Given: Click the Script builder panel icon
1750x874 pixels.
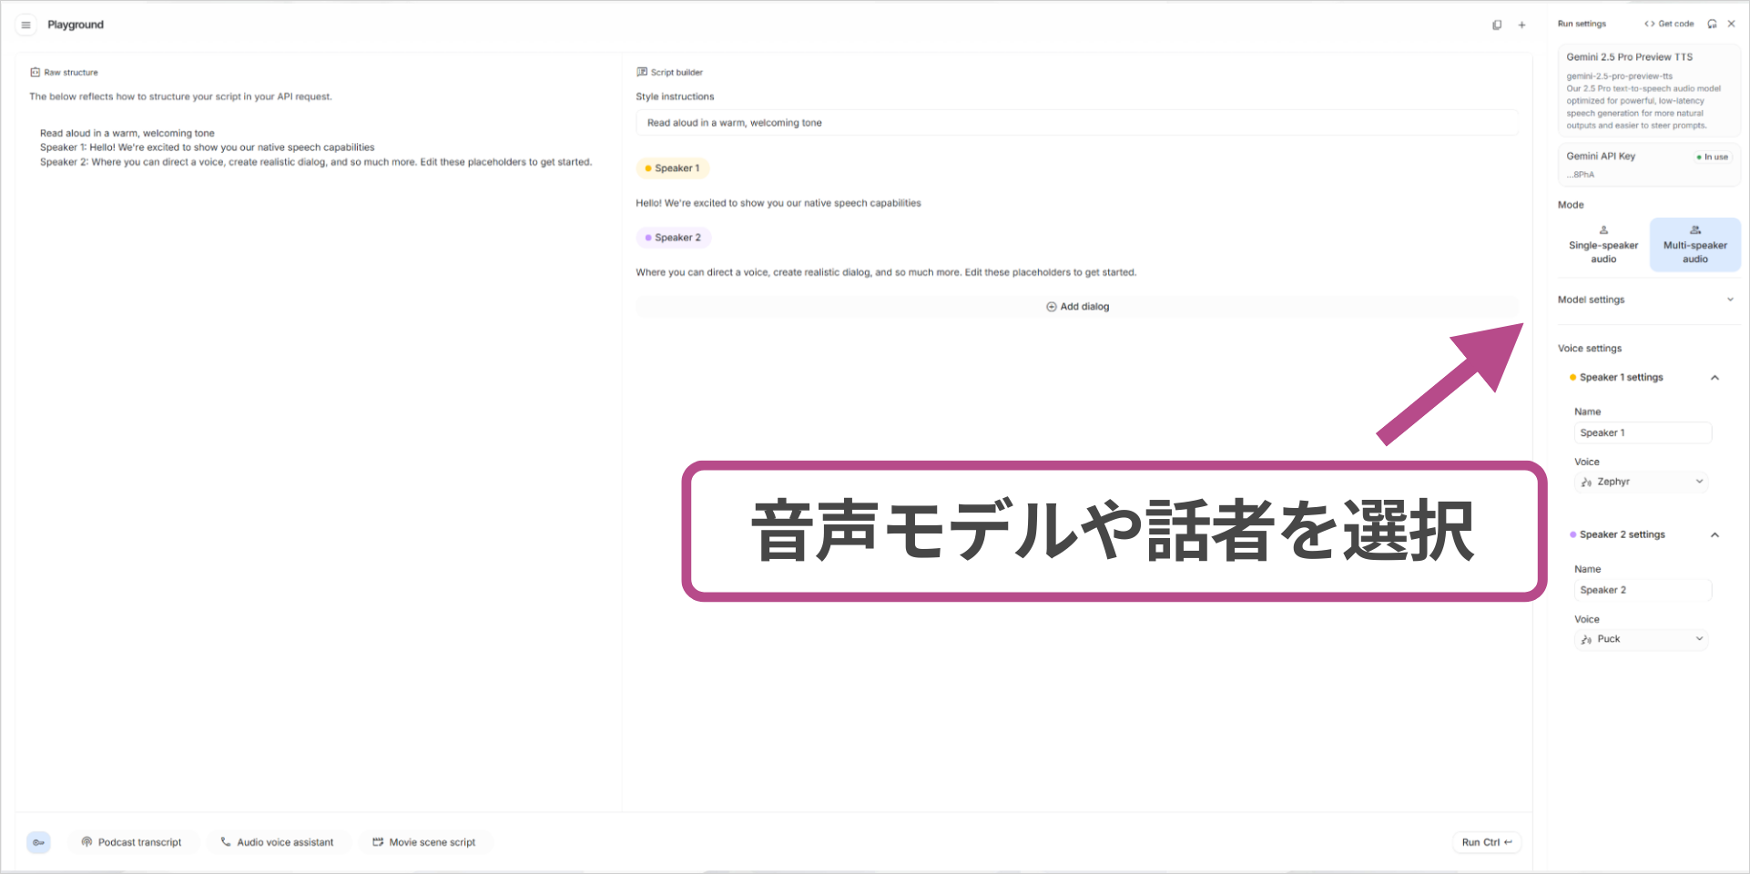Looking at the screenshot, I should coord(641,72).
